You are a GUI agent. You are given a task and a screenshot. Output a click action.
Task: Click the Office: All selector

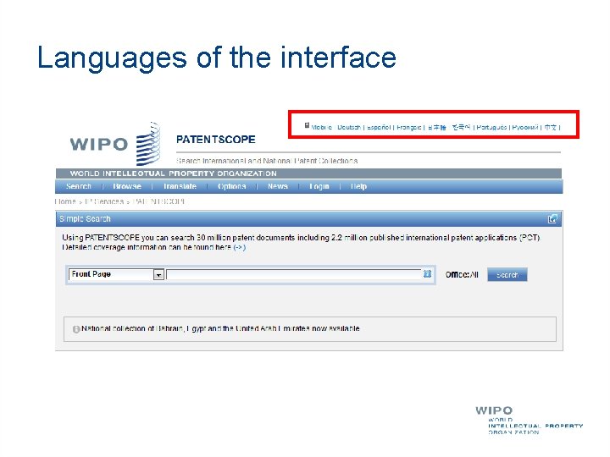462,275
